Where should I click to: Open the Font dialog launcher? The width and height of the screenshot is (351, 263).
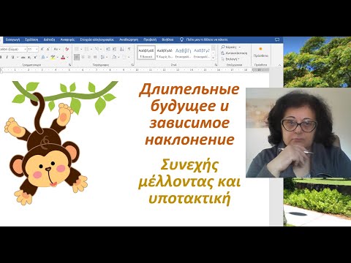pos(69,65)
